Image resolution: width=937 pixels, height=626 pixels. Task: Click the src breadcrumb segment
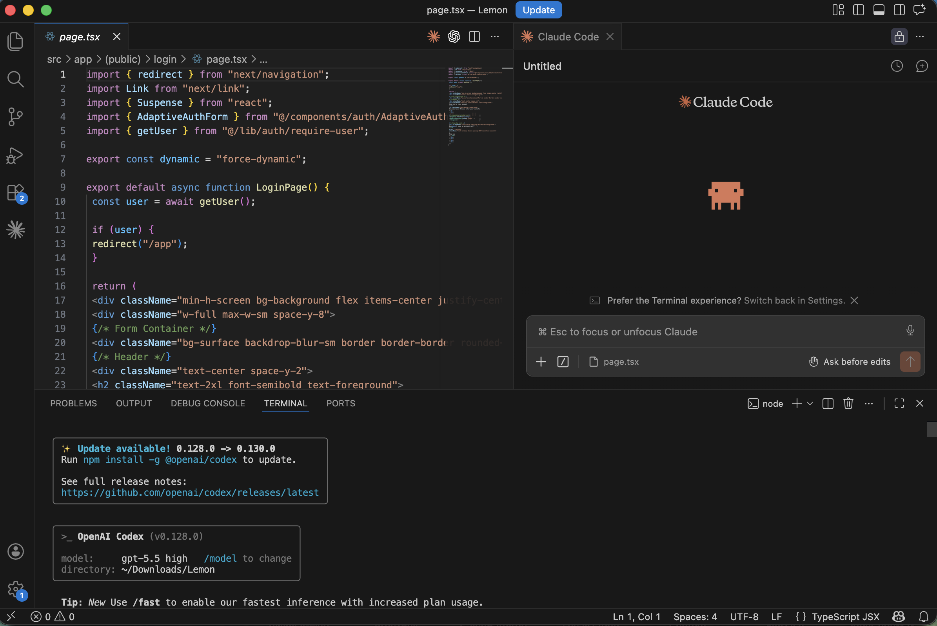tap(54, 59)
